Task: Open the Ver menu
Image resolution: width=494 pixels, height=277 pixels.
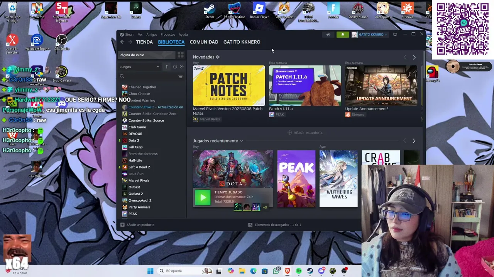Action: [140, 35]
